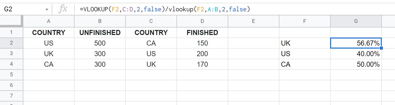Click the fx function icon
The width and height of the screenshot is (395, 105).
(x=63, y=9)
